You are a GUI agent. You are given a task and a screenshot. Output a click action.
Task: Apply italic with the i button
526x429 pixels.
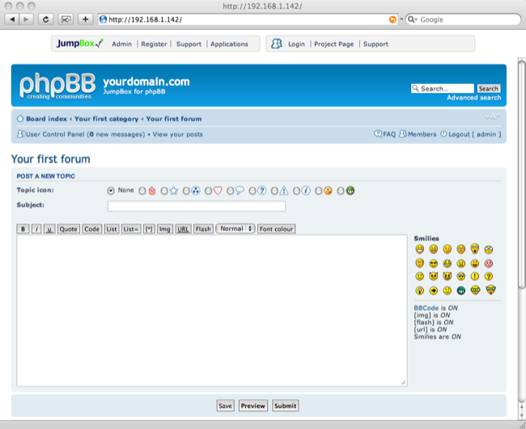pos(36,229)
